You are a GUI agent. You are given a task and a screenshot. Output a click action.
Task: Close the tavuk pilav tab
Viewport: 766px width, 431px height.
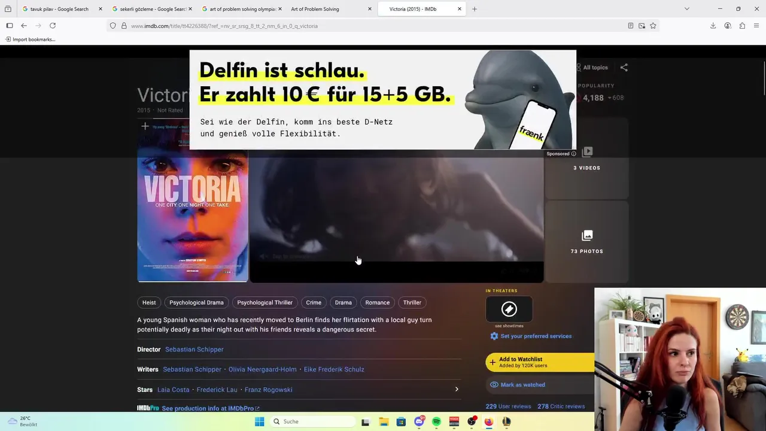tap(100, 9)
